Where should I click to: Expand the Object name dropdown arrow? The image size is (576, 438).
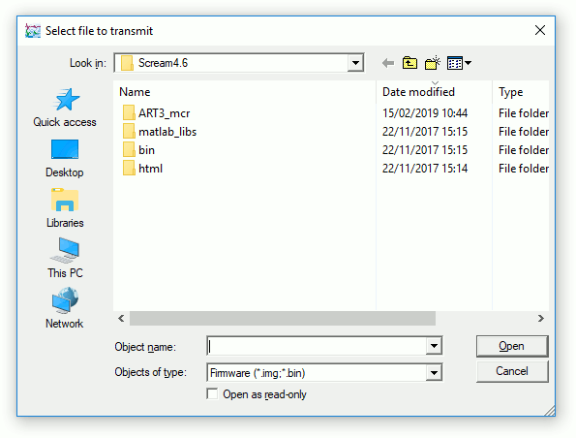434,346
